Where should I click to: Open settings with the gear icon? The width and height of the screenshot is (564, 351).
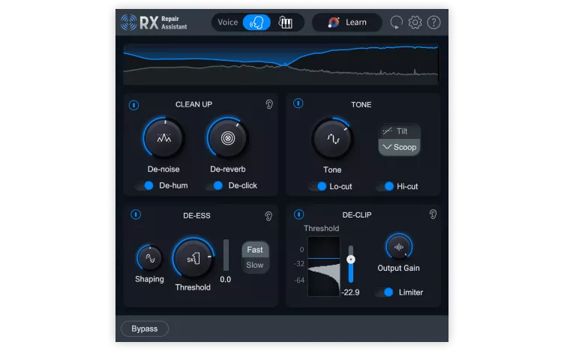pyautogui.click(x=415, y=22)
